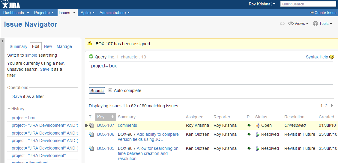The image size is (338, 163).
Task: Click the Resolved status icon for BOX-105
Action: pyautogui.click(x=258, y=148)
